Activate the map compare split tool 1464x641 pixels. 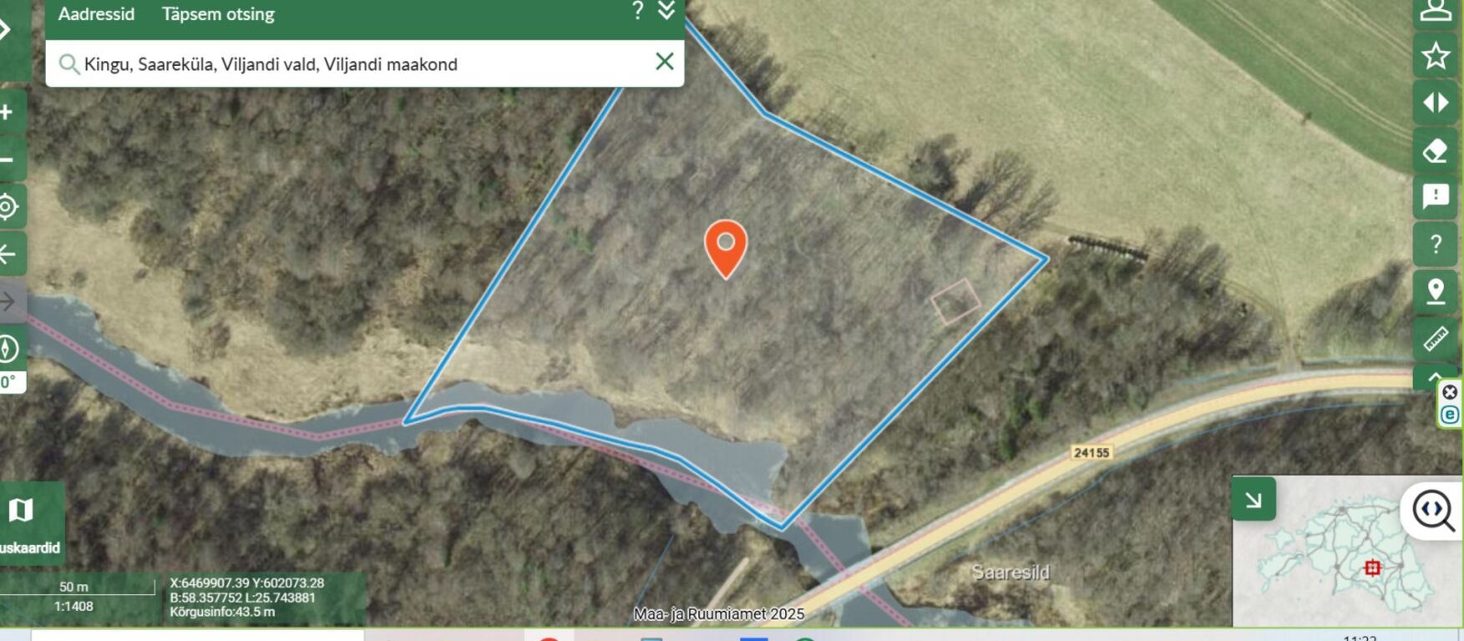[1436, 103]
